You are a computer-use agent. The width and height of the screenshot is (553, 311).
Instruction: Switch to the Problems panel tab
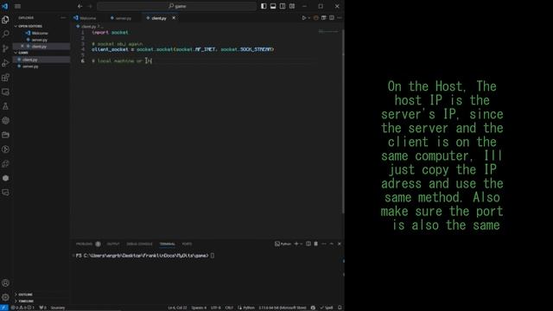point(84,244)
